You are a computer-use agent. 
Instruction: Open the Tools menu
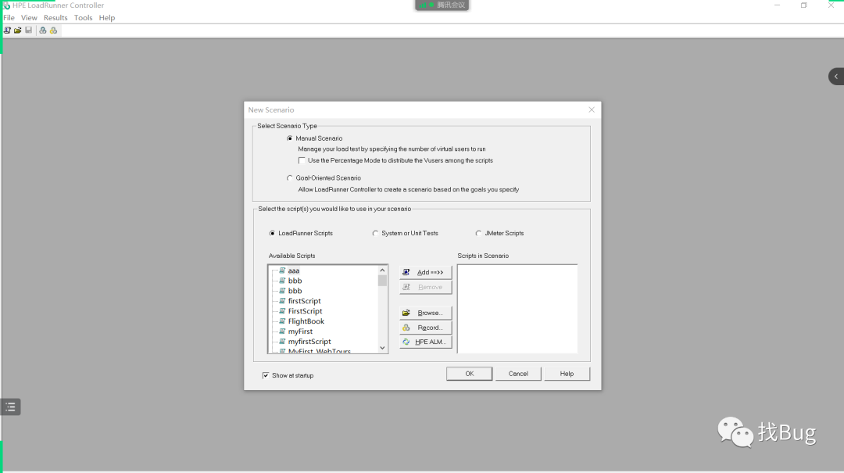[84, 18]
